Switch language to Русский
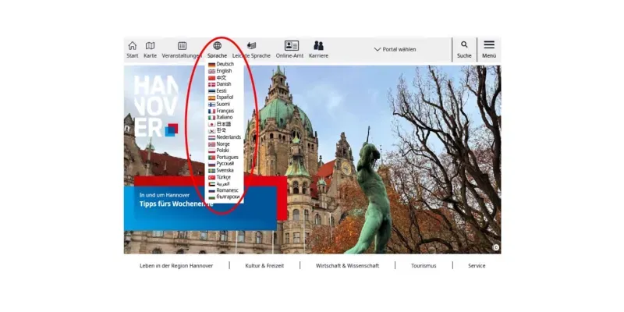 click(222, 164)
